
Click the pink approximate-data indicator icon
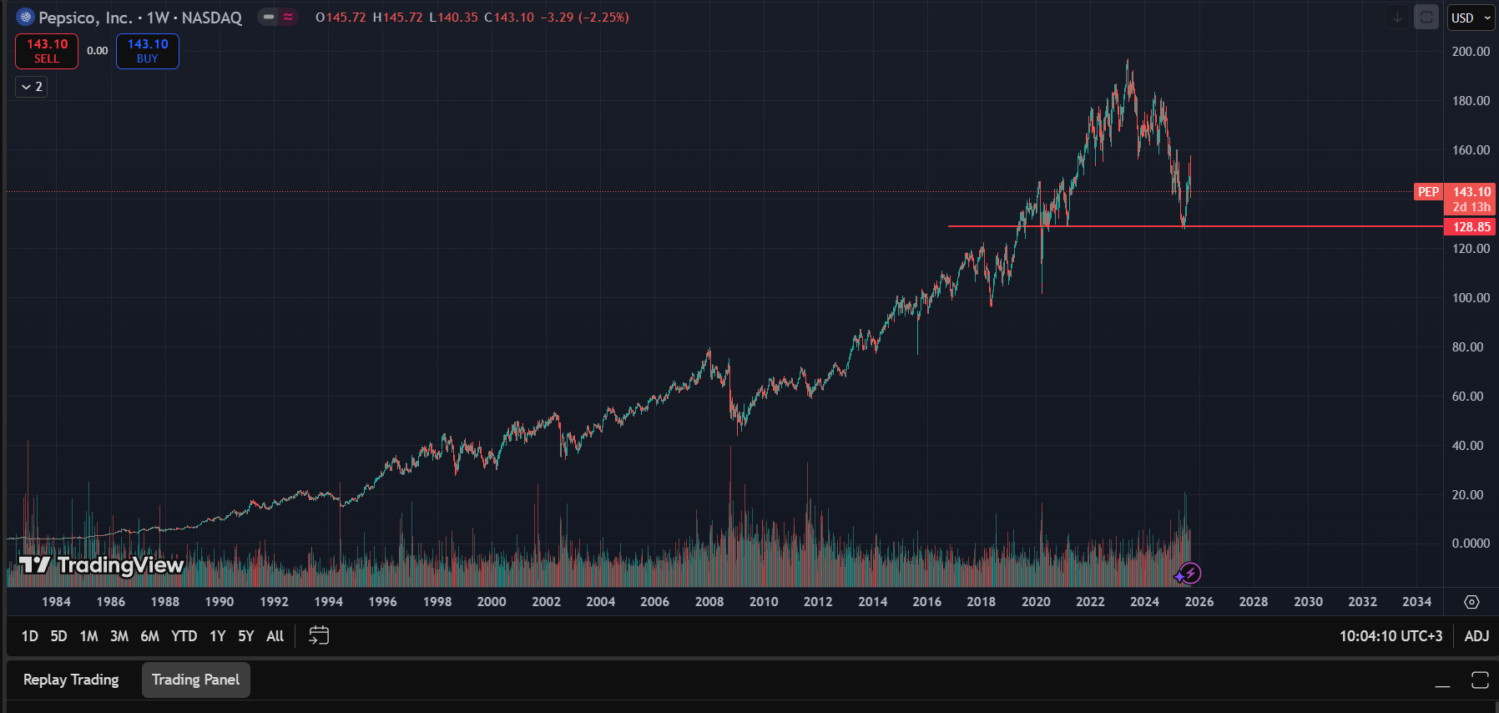click(x=288, y=17)
